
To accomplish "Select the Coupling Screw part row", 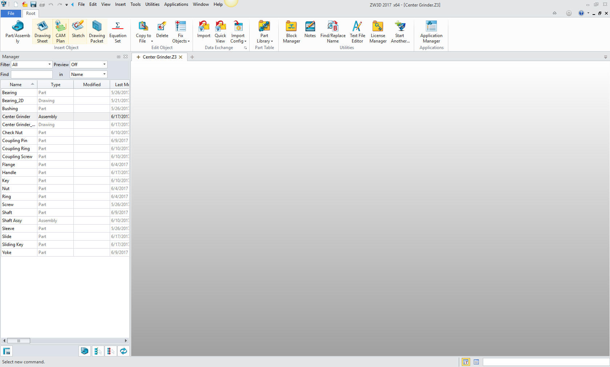I will click(x=65, y=157).
